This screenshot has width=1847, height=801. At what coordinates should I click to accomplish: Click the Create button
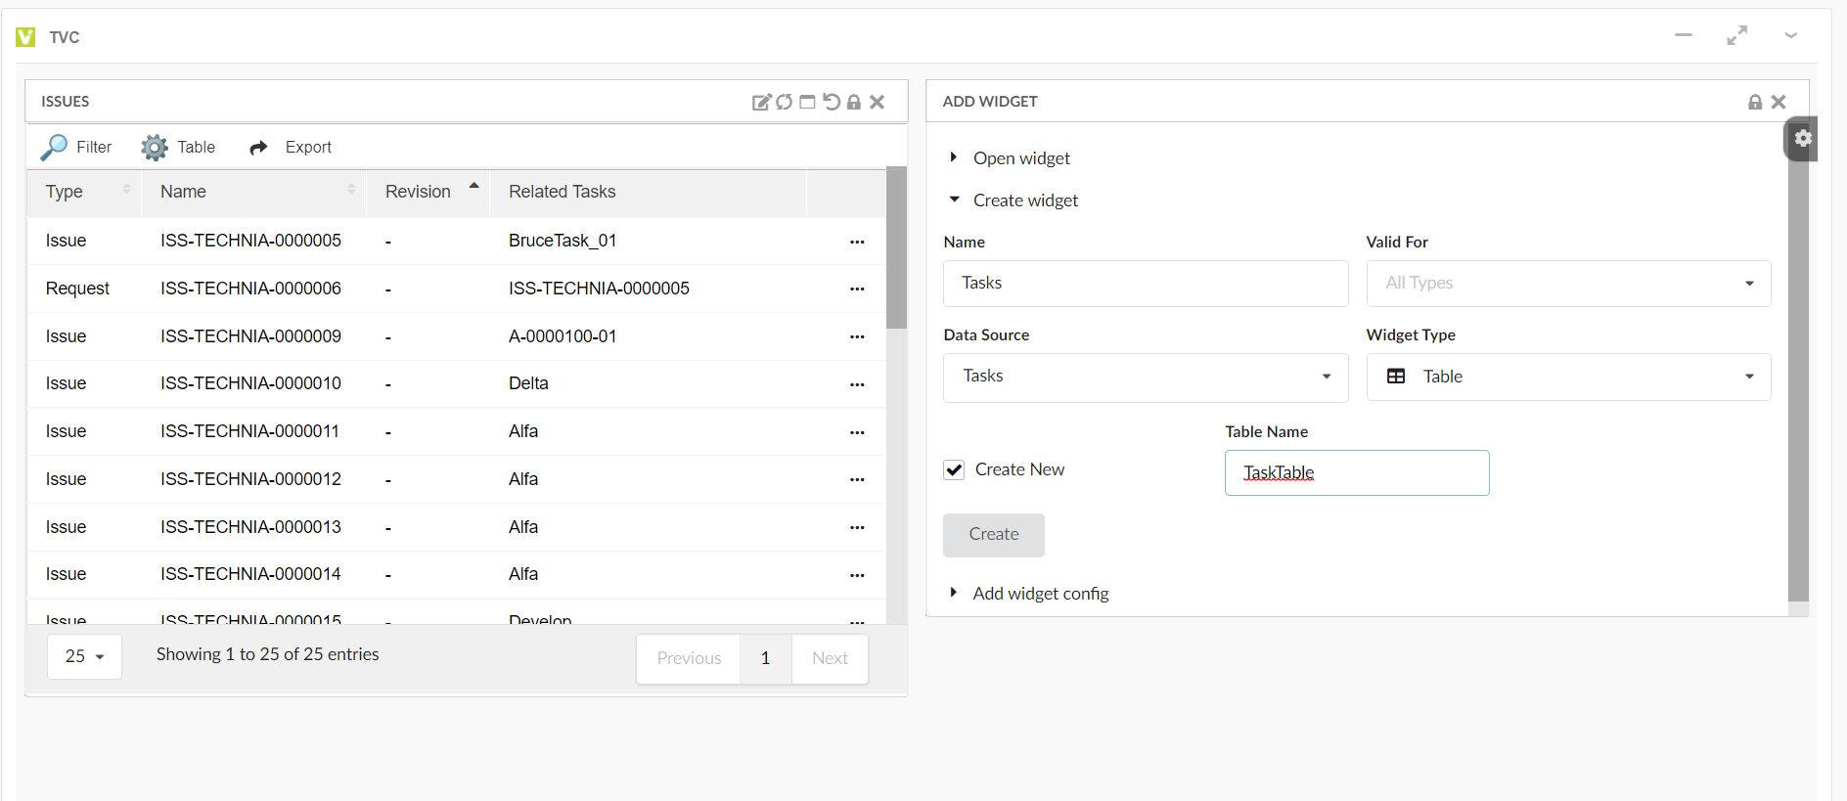(993, 535)
